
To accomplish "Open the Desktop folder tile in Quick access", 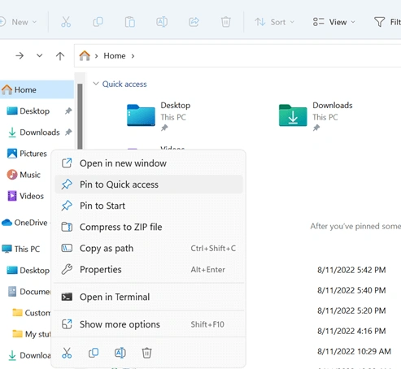I will (159, 116).
